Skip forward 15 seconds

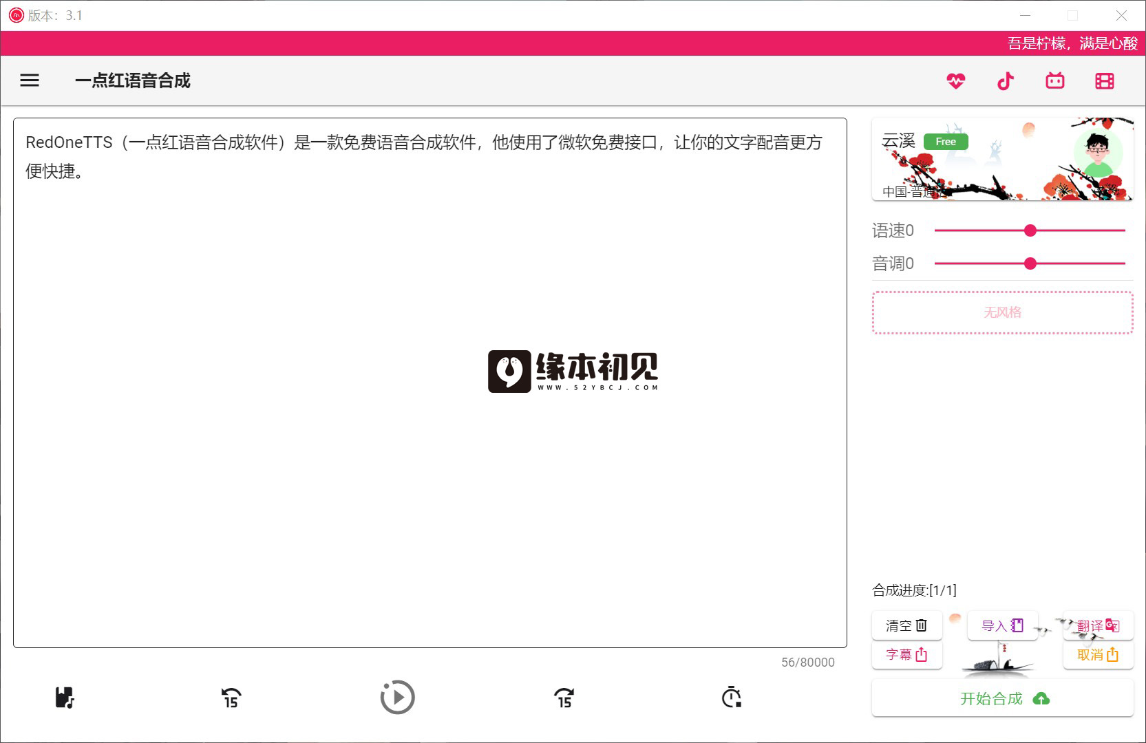click(564, 698)
